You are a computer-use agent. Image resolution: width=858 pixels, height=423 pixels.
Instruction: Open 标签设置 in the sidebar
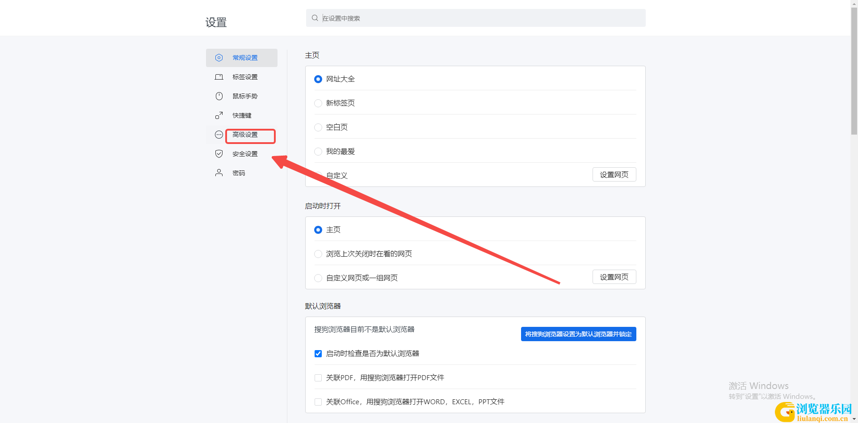[242, 77]
